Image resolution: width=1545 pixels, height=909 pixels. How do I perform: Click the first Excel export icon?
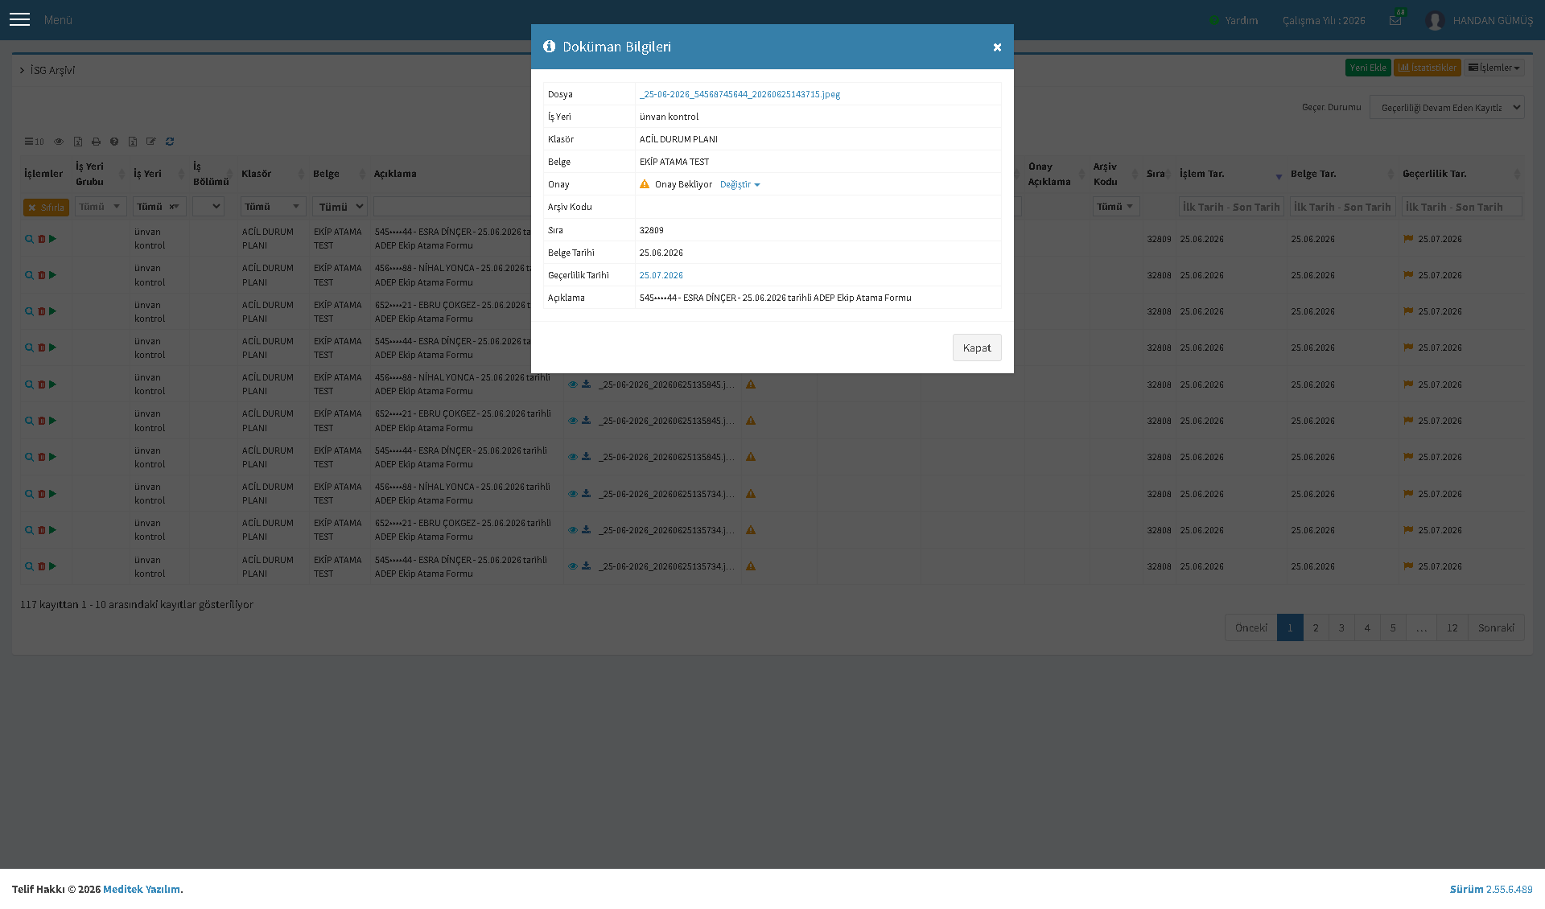tap(78, 142)
